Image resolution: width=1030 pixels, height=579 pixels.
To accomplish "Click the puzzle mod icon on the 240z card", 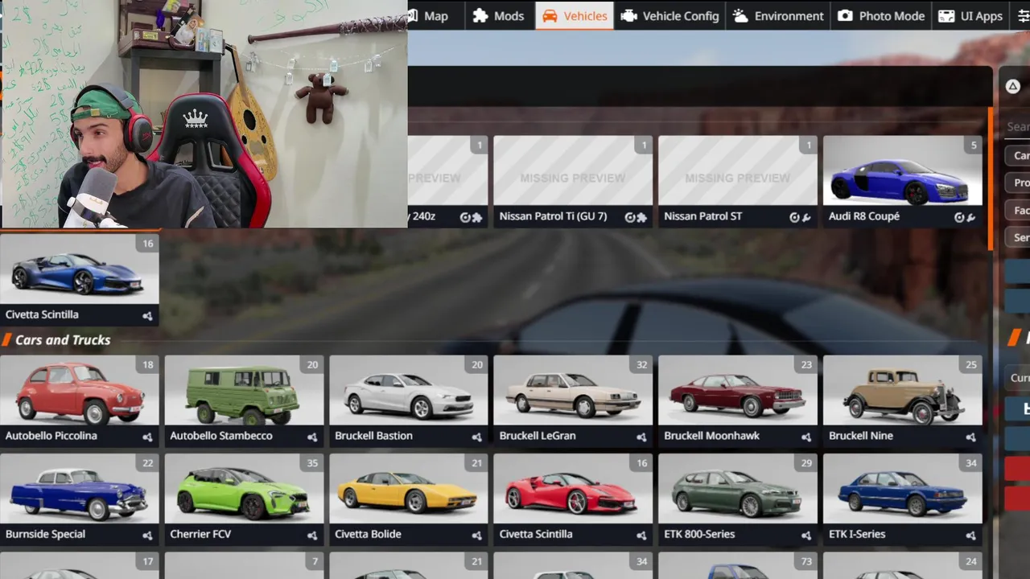I will point(477,217).
